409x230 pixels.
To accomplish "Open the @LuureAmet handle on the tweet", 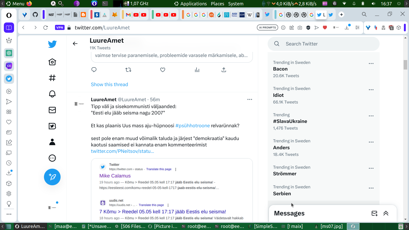I will 132,100.
